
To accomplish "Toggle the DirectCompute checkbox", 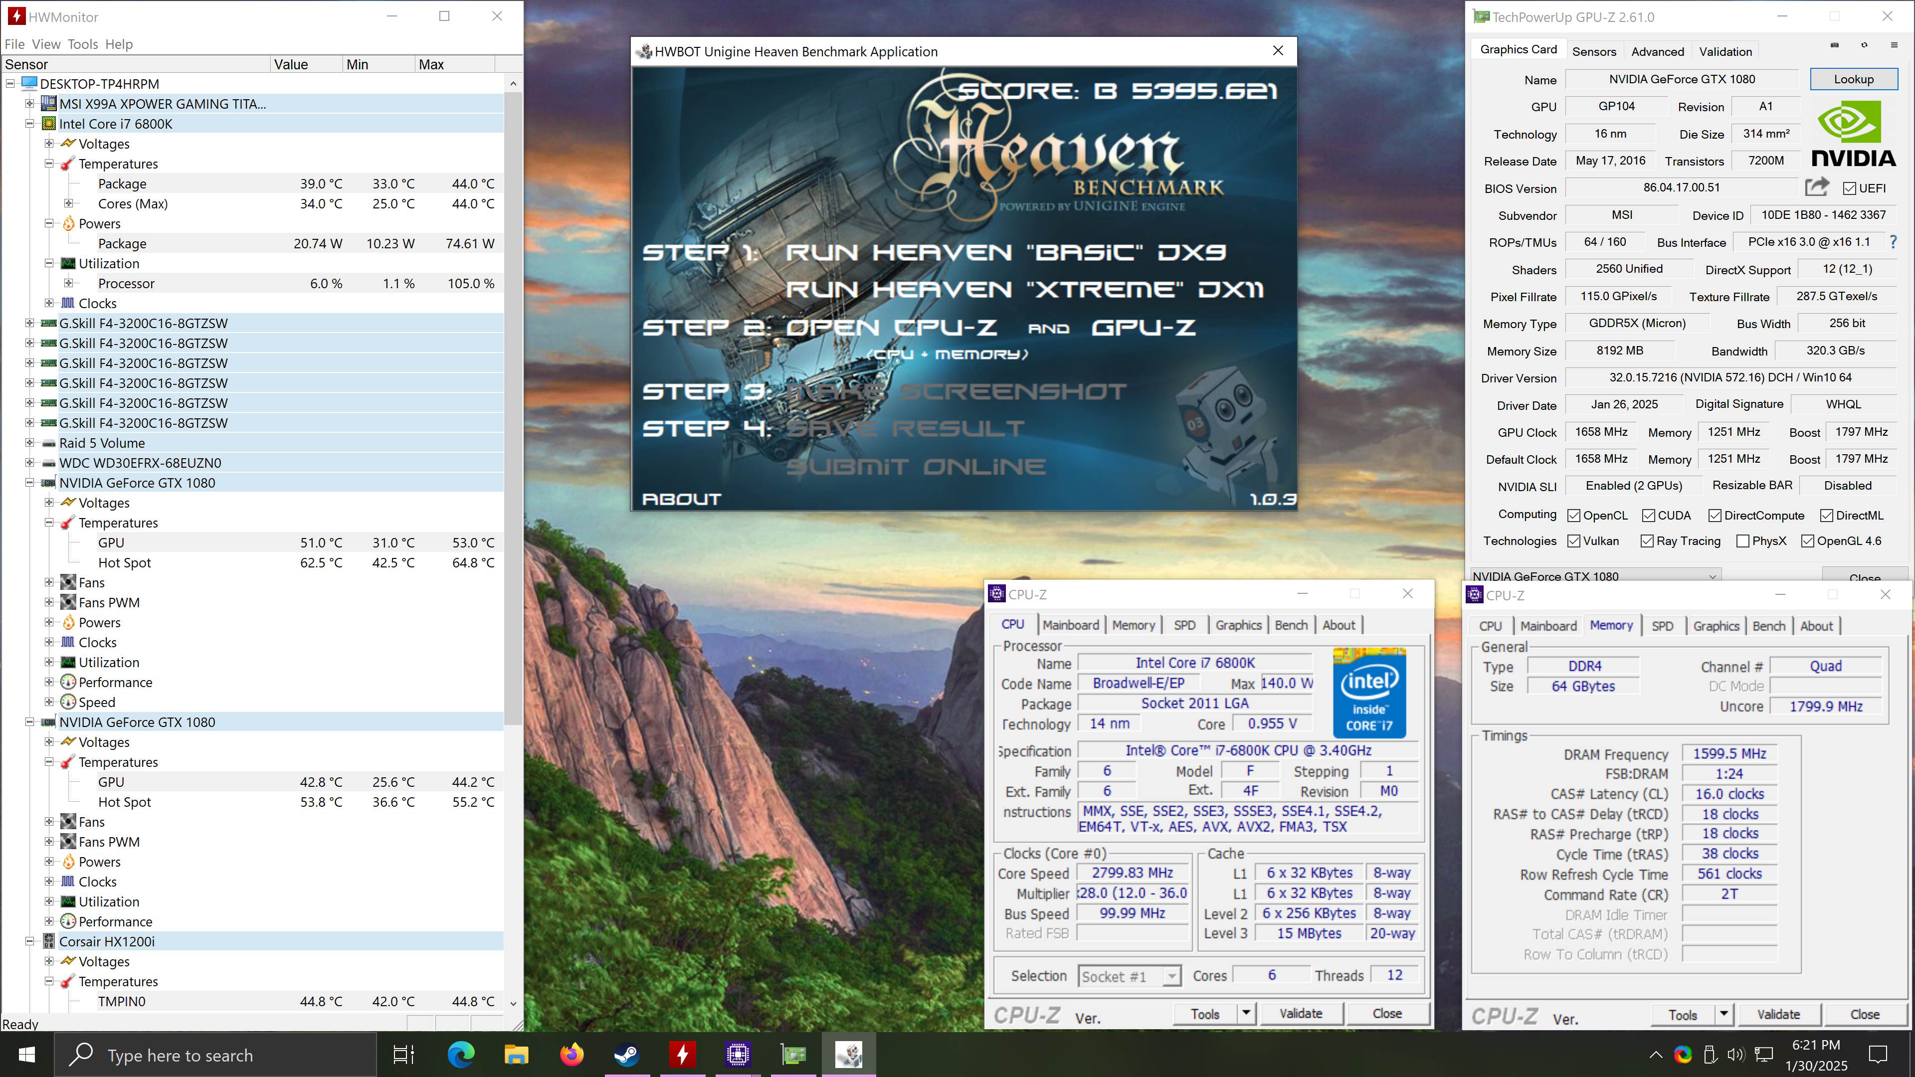I will (1715, 515).
